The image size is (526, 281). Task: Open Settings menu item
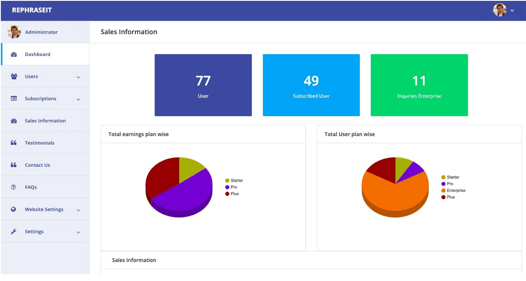click(45, 231)
